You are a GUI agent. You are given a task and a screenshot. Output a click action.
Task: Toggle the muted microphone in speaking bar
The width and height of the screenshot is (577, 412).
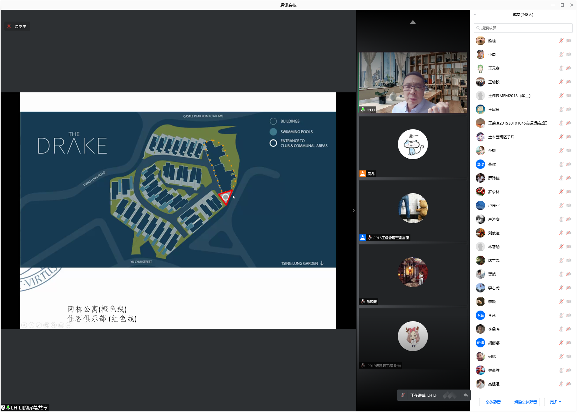[x=403, y=395]
